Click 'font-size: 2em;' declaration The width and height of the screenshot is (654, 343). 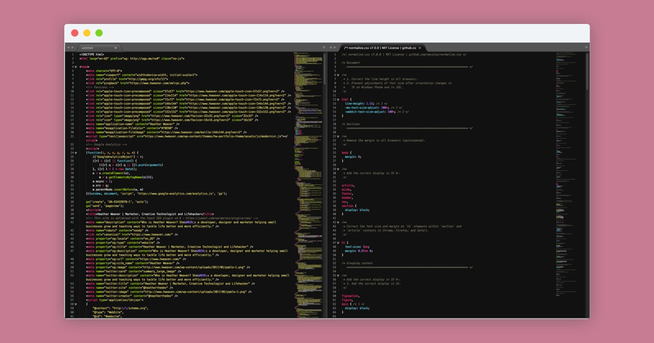tap(358, 247)
